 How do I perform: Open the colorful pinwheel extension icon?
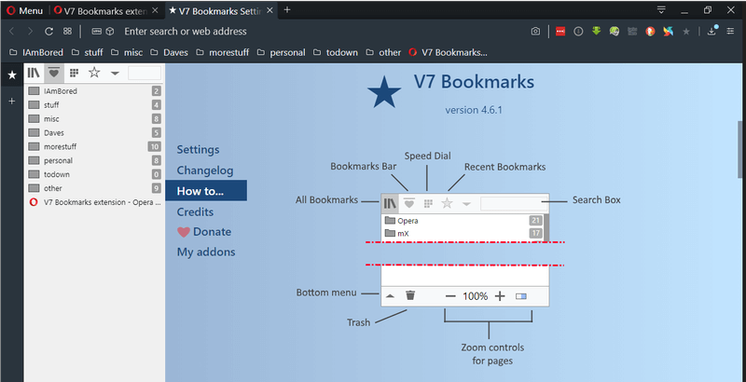click(x=668, y=32)
